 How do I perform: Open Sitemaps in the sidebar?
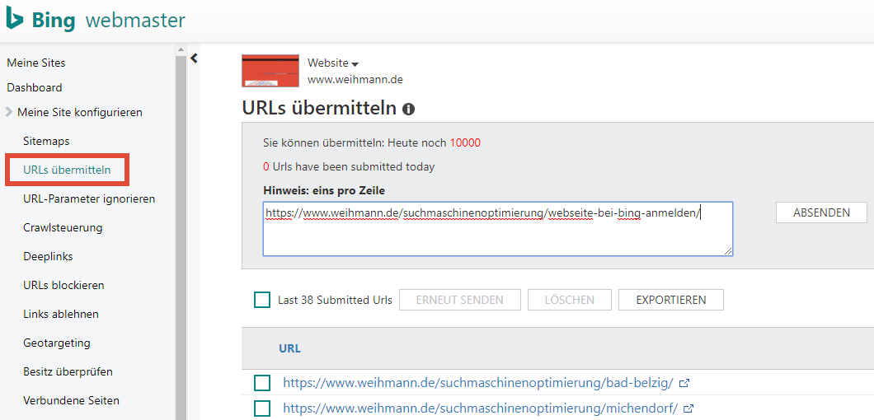tap(46, 141)
